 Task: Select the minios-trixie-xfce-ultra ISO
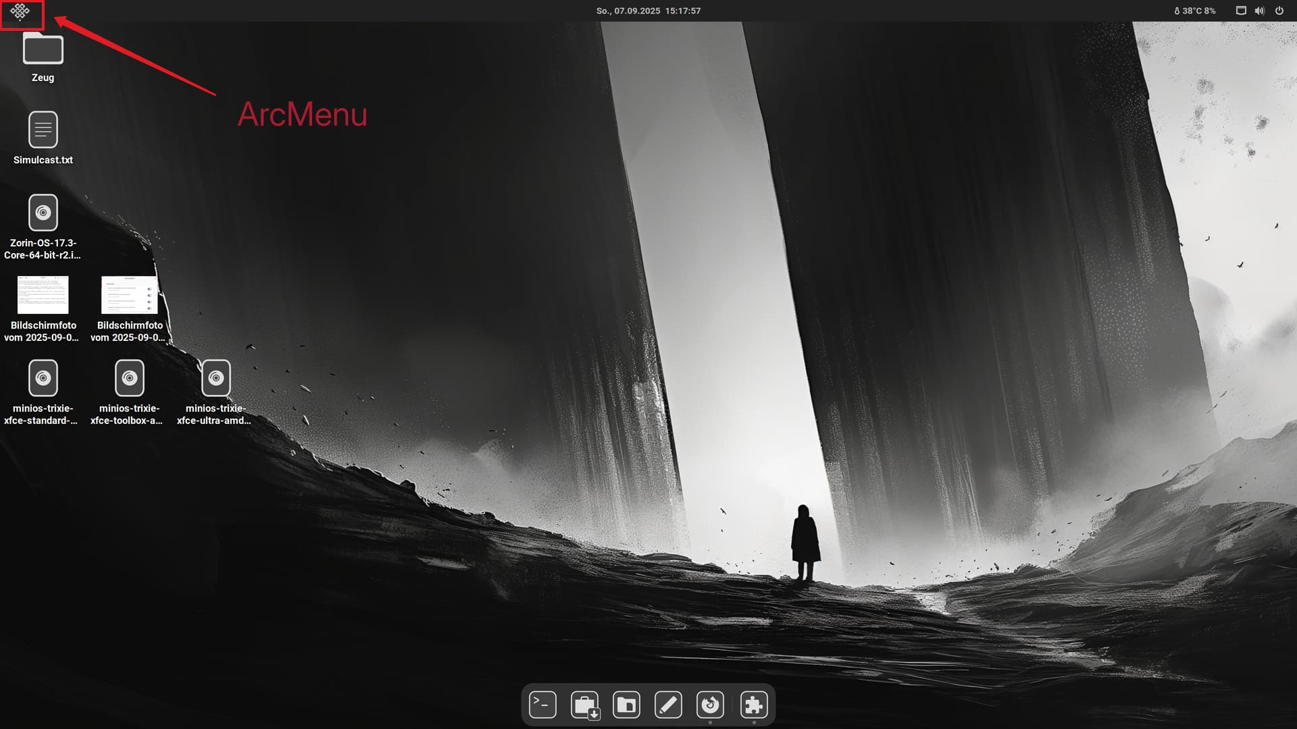tap(215, 378)
